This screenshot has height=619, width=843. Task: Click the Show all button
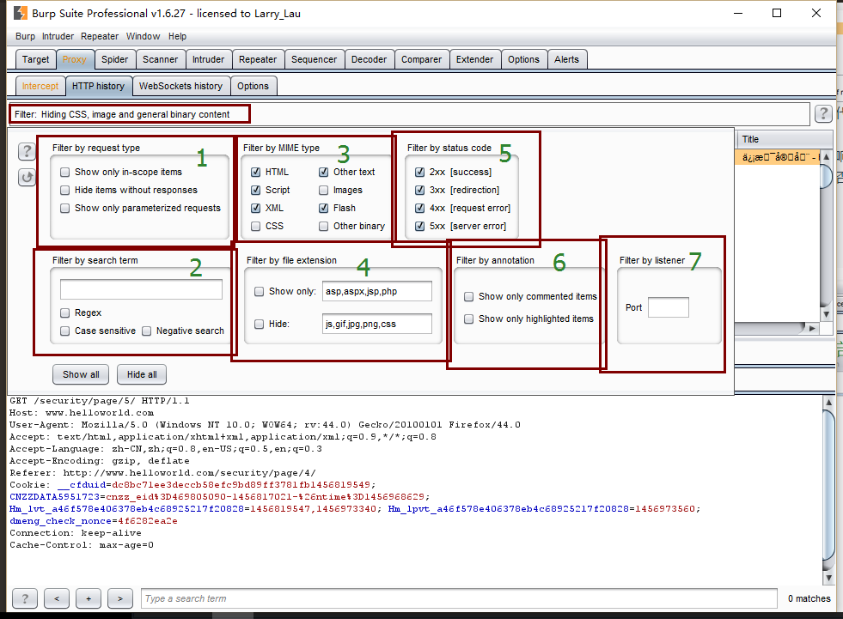(81, 374)
